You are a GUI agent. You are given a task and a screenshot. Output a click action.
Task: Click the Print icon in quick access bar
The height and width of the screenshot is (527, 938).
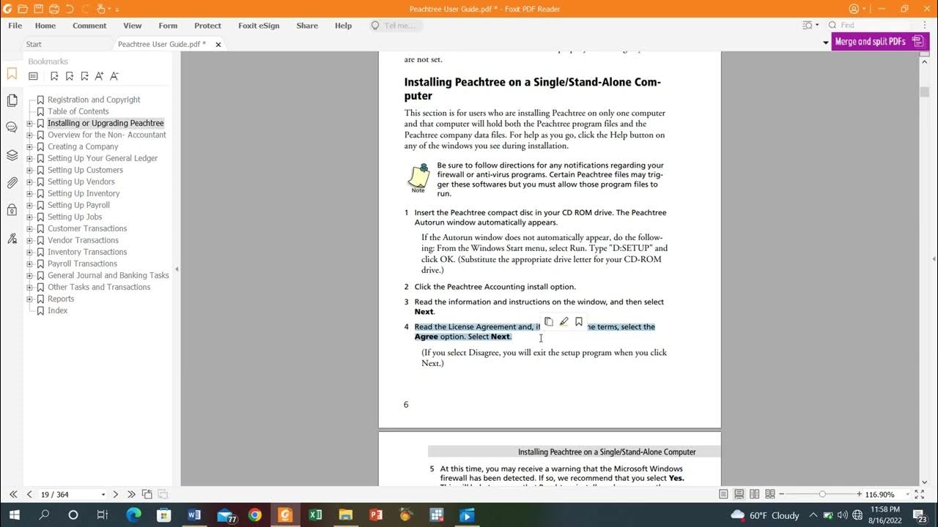pyautogui.click(x=54, y=9)
